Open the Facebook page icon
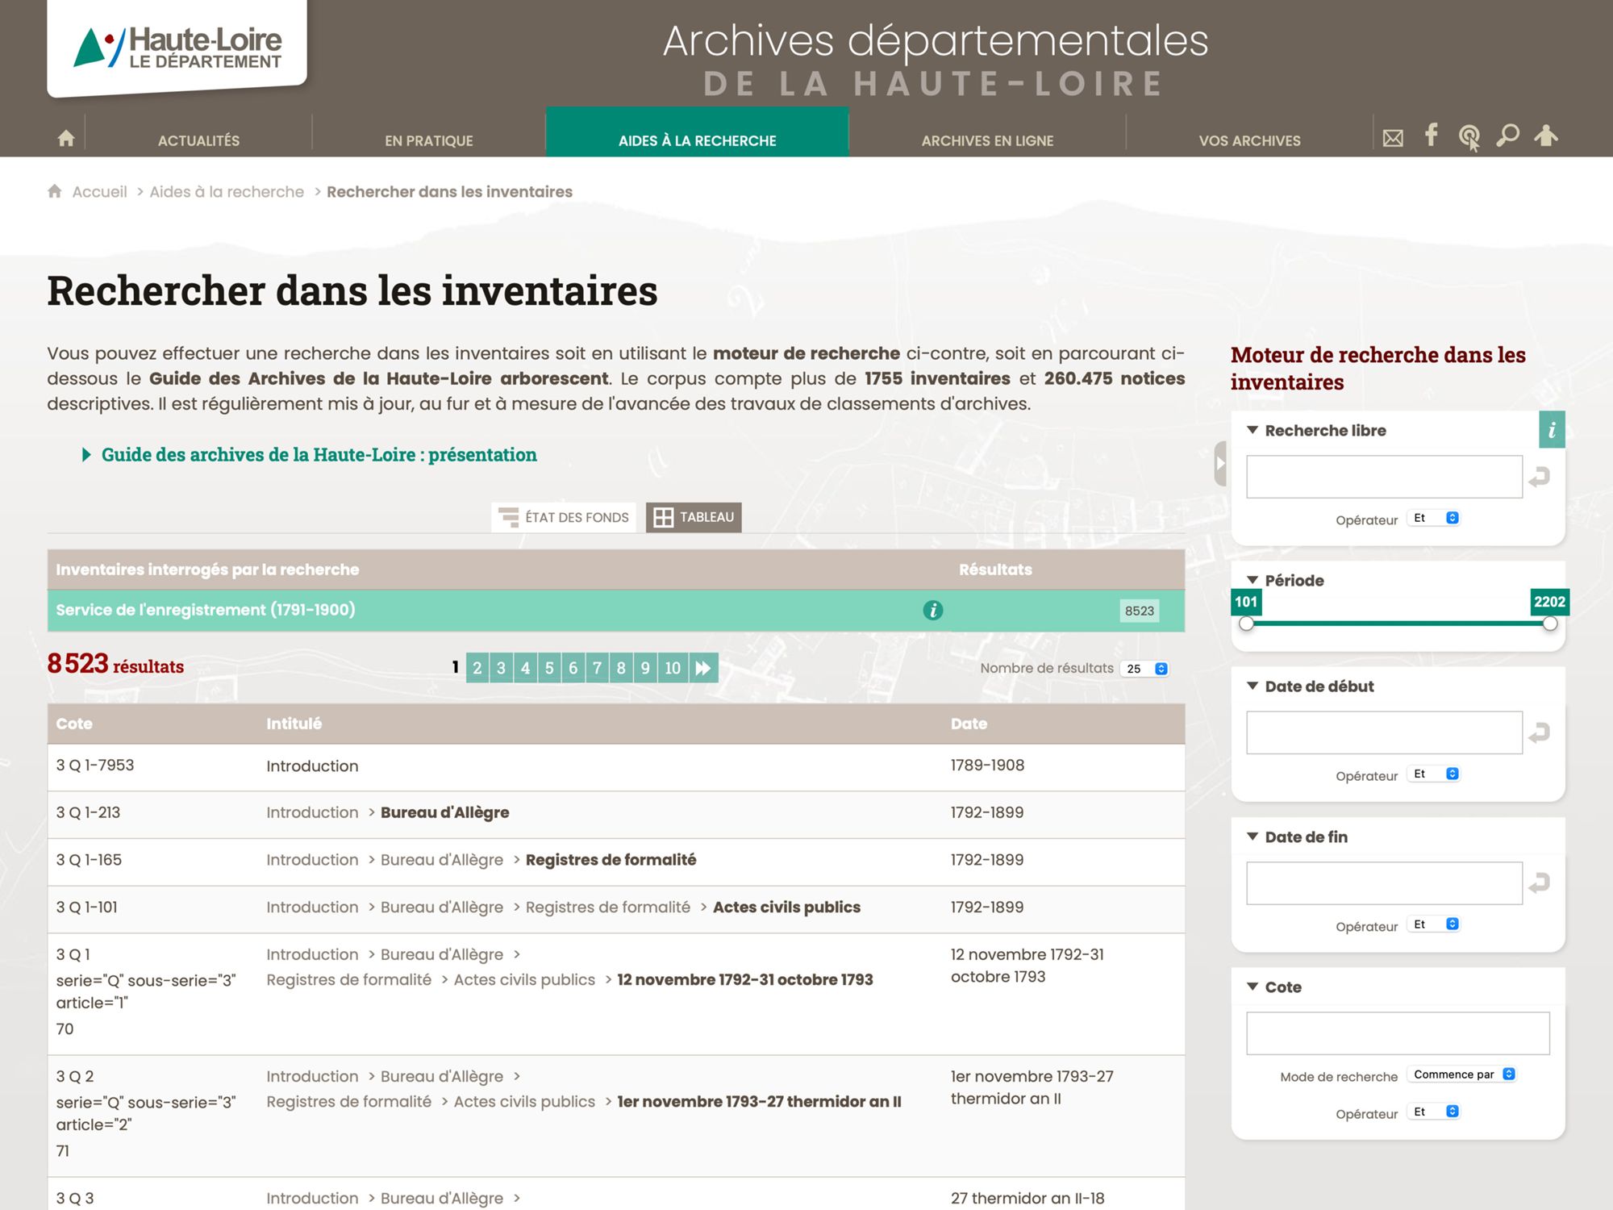The height and width of the screenshot is (1210, 1613). [x=1431, y=135]
